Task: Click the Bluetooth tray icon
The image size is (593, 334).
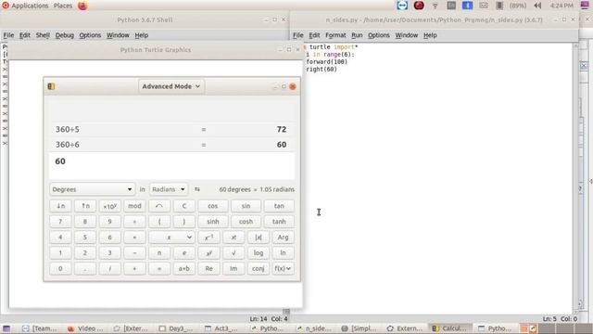Action: 467,6
